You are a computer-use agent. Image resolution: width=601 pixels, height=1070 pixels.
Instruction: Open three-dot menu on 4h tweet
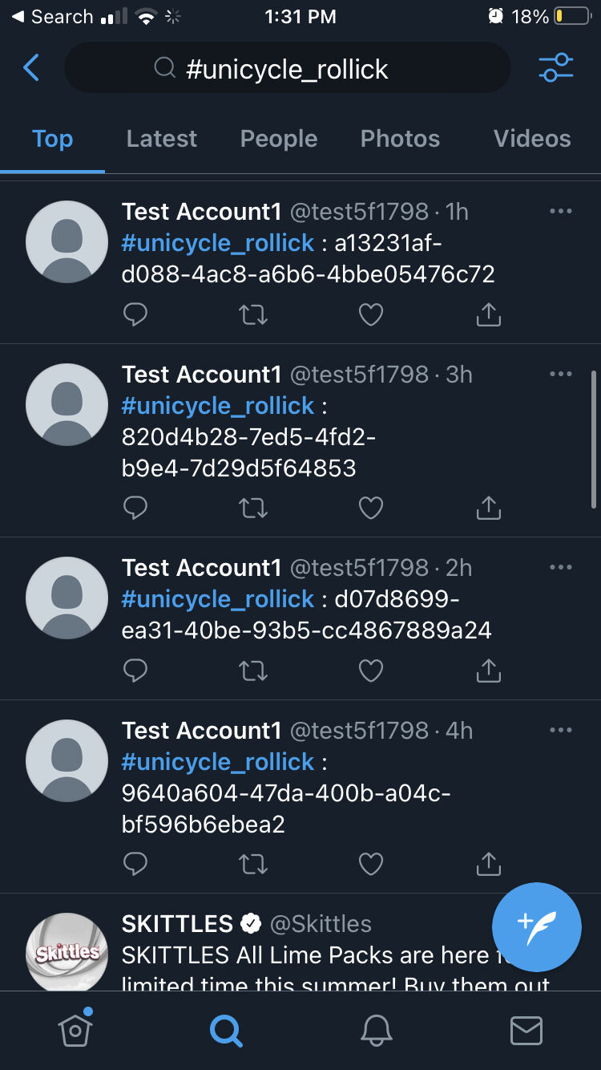(x=561, y=730)
